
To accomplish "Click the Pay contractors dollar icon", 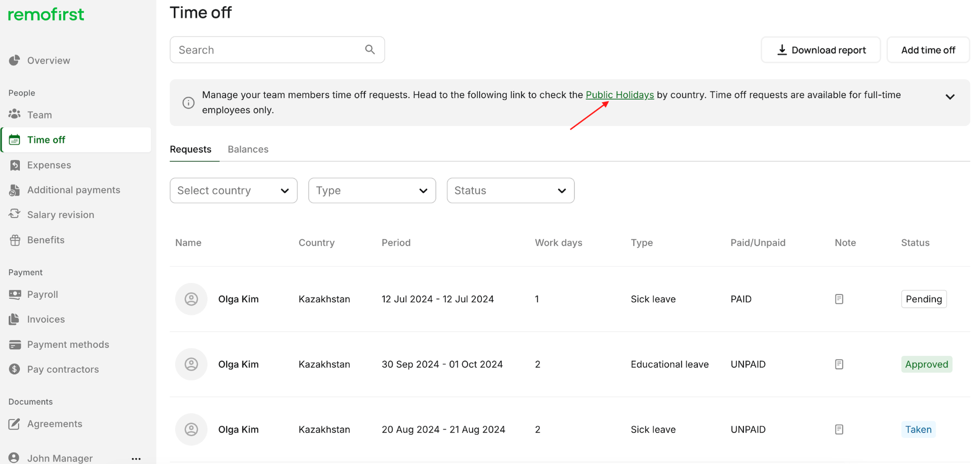I will pyautogui.click(x=15, y=369).
